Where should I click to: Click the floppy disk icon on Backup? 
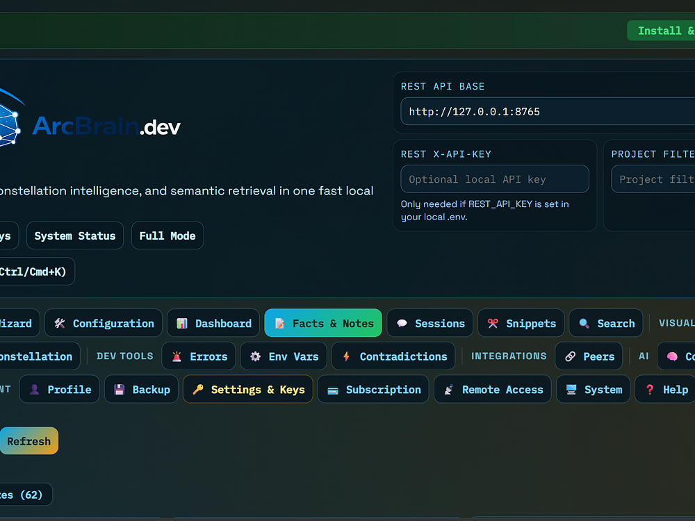120,390
